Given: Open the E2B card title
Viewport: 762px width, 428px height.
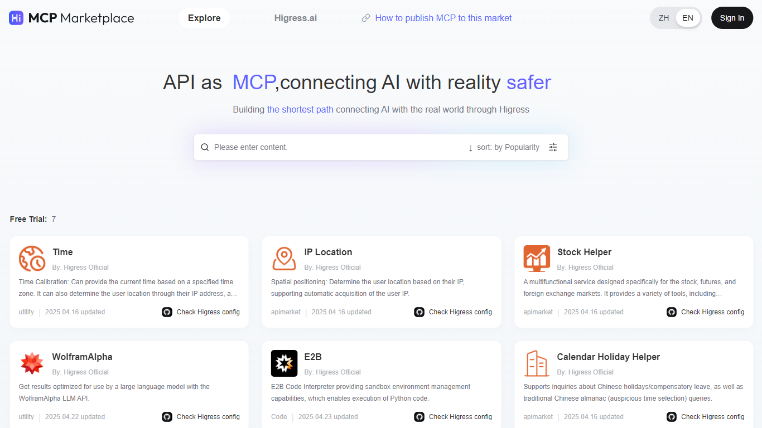Looking at the screenshot, I should [x=313, y=357].
